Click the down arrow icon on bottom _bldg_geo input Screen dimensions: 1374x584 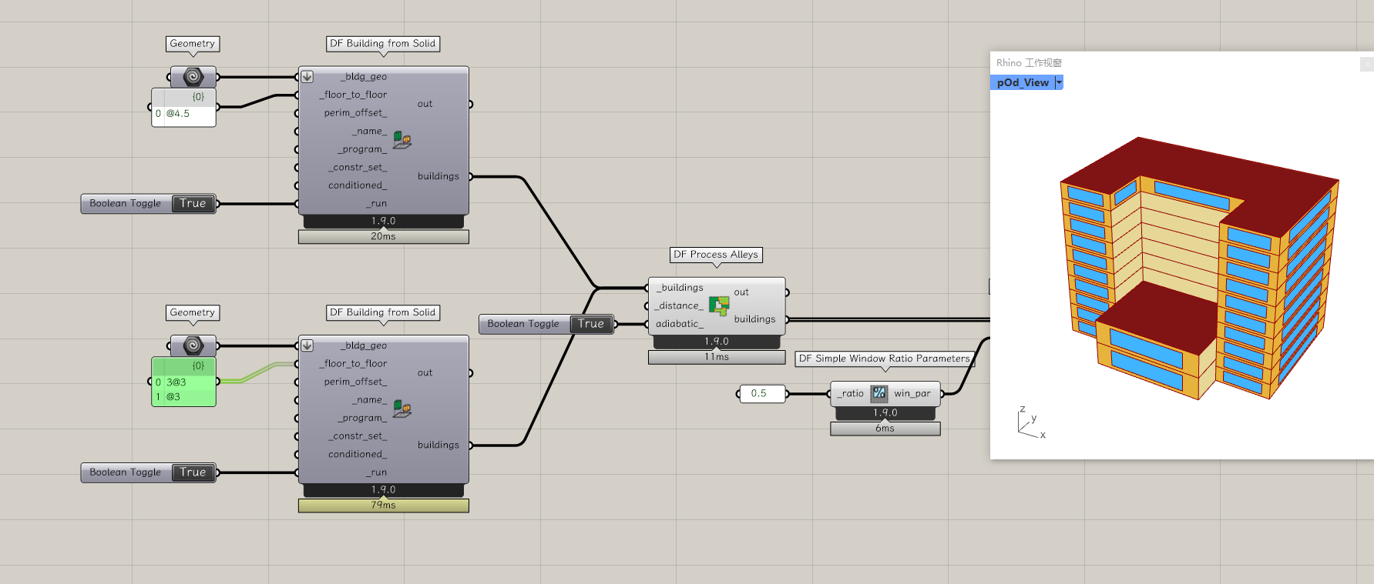(307, 345)
